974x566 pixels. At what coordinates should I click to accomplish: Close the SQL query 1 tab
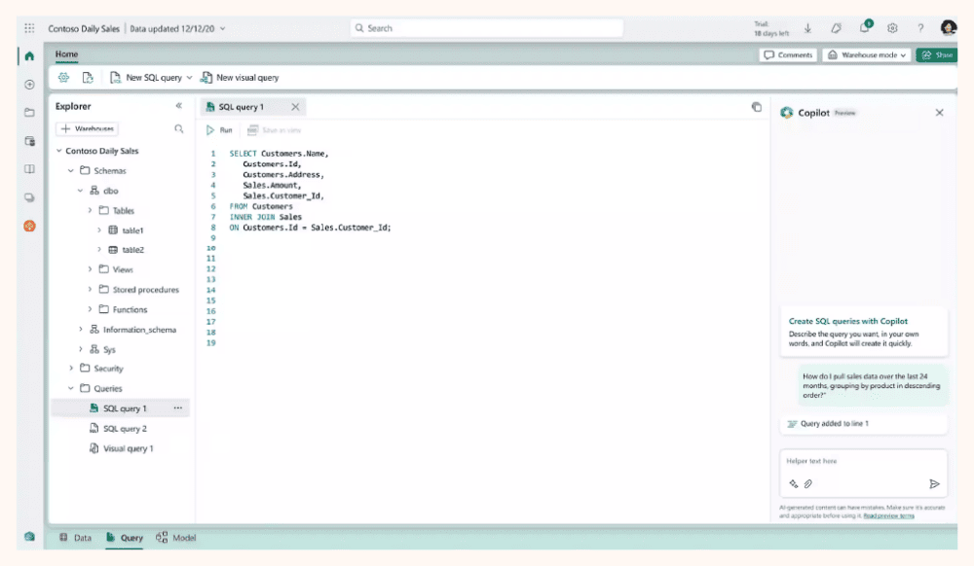(x=296, y=107)
